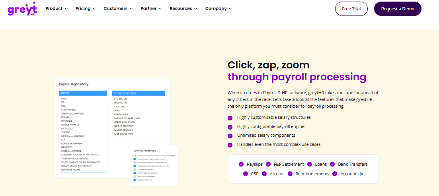Click checkmark icon beside Highly configurable payroll engine
439x196 pixels.
230,127
